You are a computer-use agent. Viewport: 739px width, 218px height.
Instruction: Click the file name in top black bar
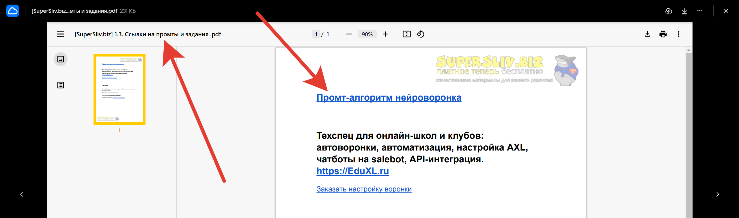click(74, 11)
